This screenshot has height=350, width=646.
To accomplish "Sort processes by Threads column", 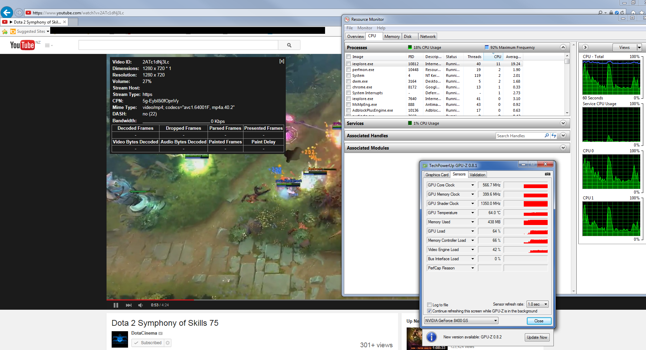I will click(474, 57).
